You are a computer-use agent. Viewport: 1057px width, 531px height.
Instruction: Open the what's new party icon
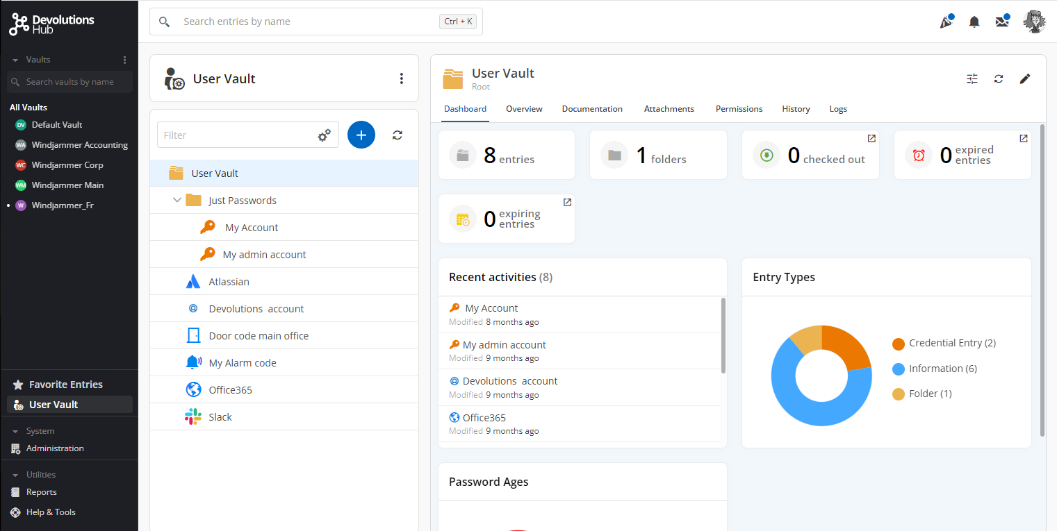pos(946,22)
